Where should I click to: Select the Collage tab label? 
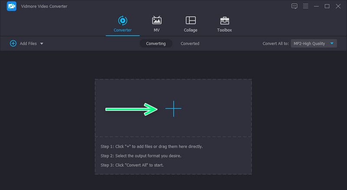tap(190, 30)
